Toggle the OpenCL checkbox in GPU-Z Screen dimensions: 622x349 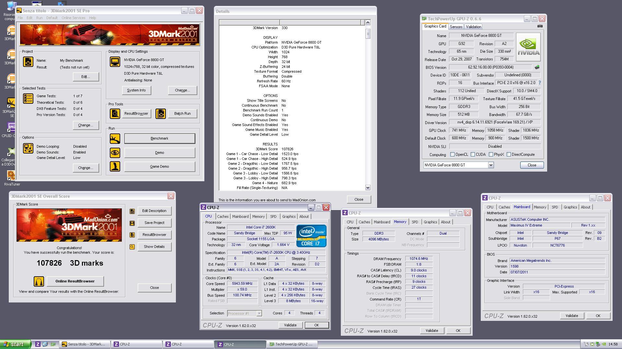pos(452,154)
